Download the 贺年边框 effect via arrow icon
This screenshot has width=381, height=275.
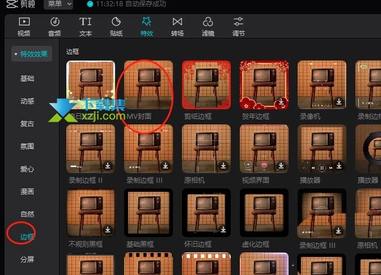click(281, 102)
